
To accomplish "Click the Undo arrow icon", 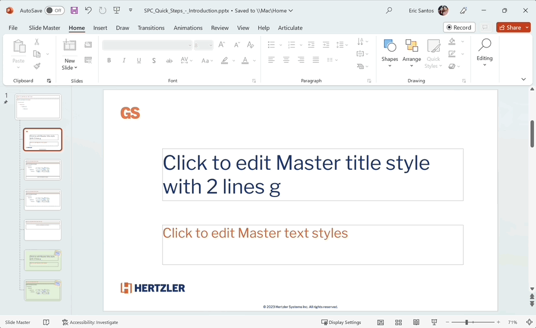I will (88, 10).
